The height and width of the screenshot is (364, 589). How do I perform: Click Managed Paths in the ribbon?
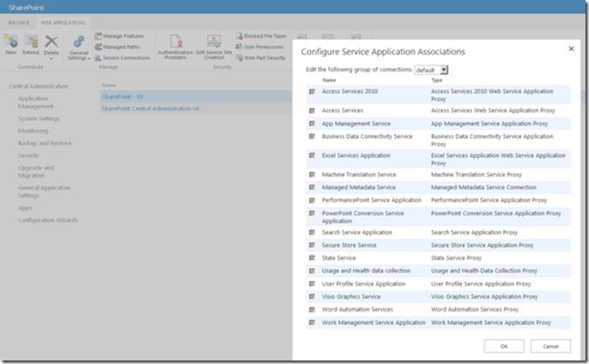tap(118, 47)
